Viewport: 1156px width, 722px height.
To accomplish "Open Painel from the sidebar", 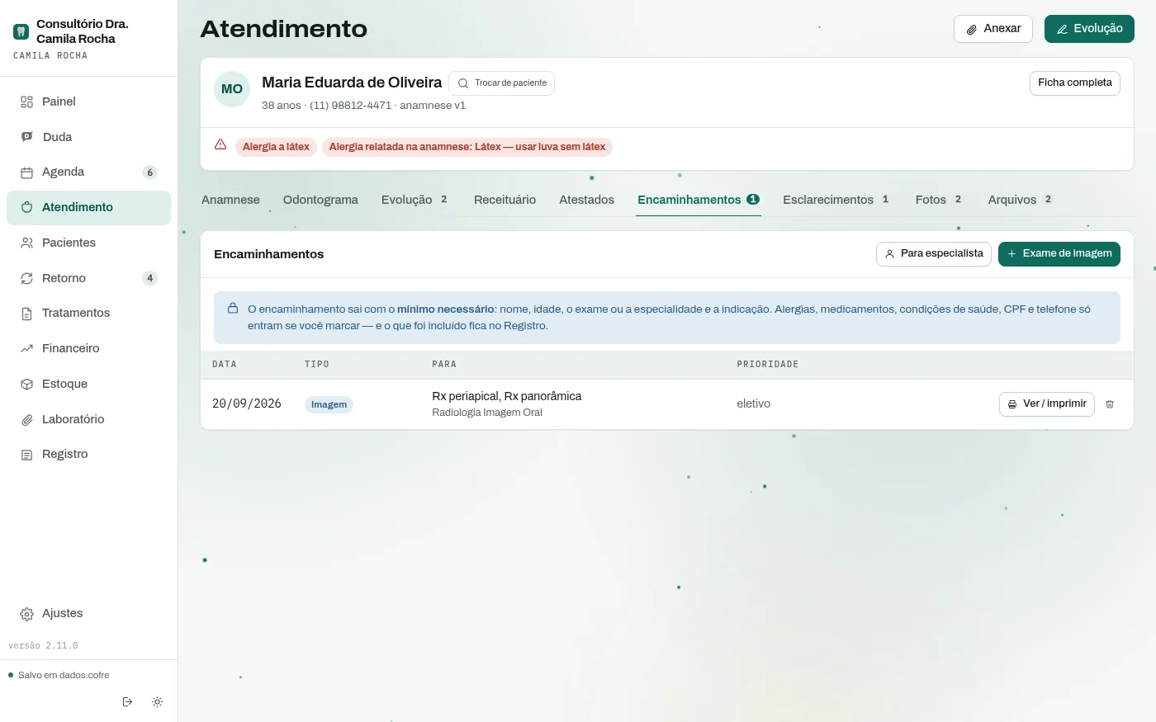I will coord(88,101).
